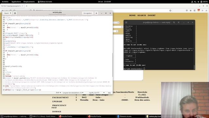The width and height of the screenshot is (209, 118).
Task: Toggle the Firefox sidebar icon
Action: point(195,10)
